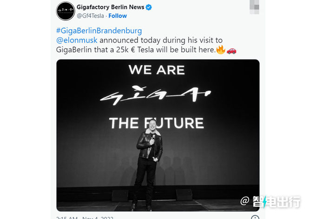Open the tweet's black-and-white stage photo
This screenshot has height=219, width=316.
pyautogui.click(x=158, y=135)
